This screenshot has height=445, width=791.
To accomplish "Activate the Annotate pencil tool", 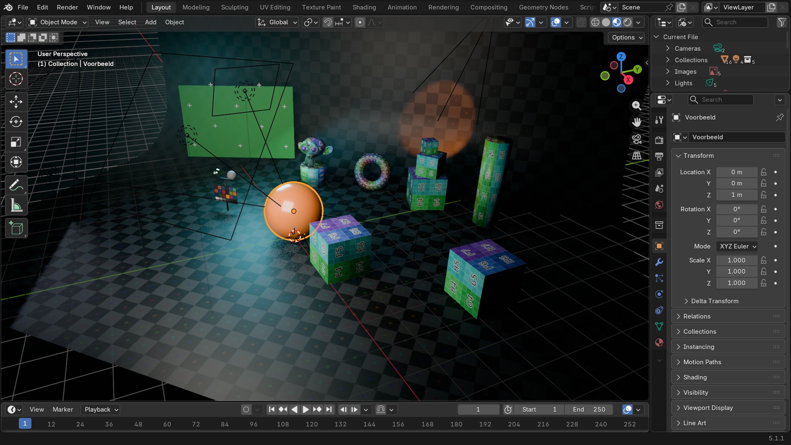I will 16,185.
